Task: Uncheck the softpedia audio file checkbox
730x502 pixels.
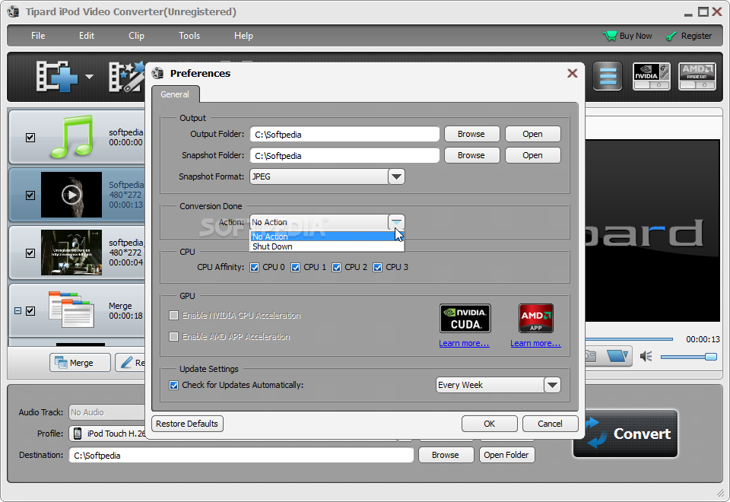Action: point(30,138)
